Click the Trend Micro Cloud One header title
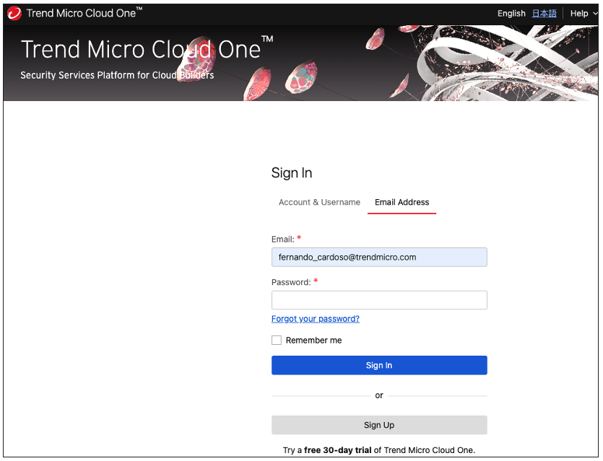This screenshot has width=603, height=461. 84,13
